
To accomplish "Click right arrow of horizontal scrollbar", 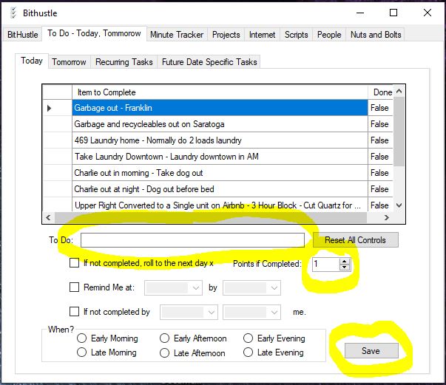I will 386,218.
